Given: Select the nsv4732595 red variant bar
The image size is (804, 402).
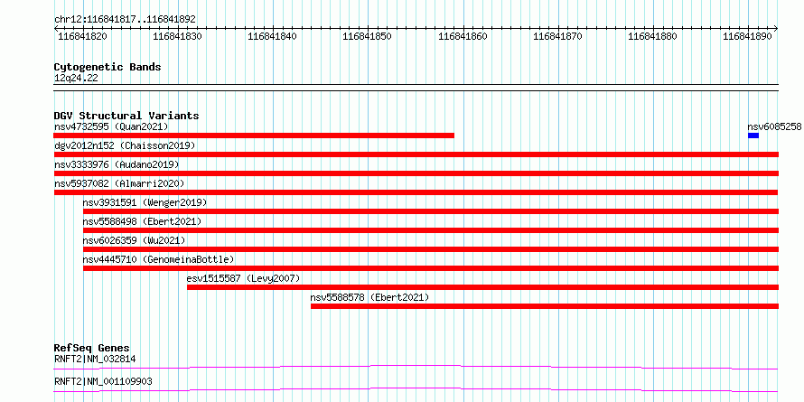Looking at the screenshot, I should coord(254,136).
